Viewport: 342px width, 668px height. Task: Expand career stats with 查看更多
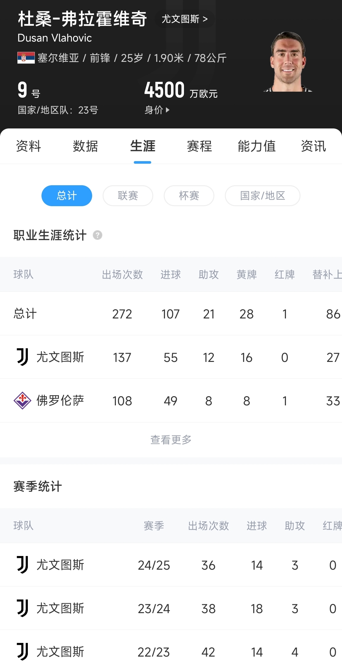pos(171,440)
